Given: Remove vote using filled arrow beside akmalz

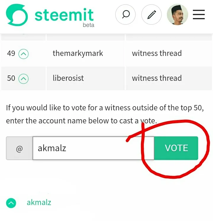Looking at the screenshot, I should [x=11, y=203].
